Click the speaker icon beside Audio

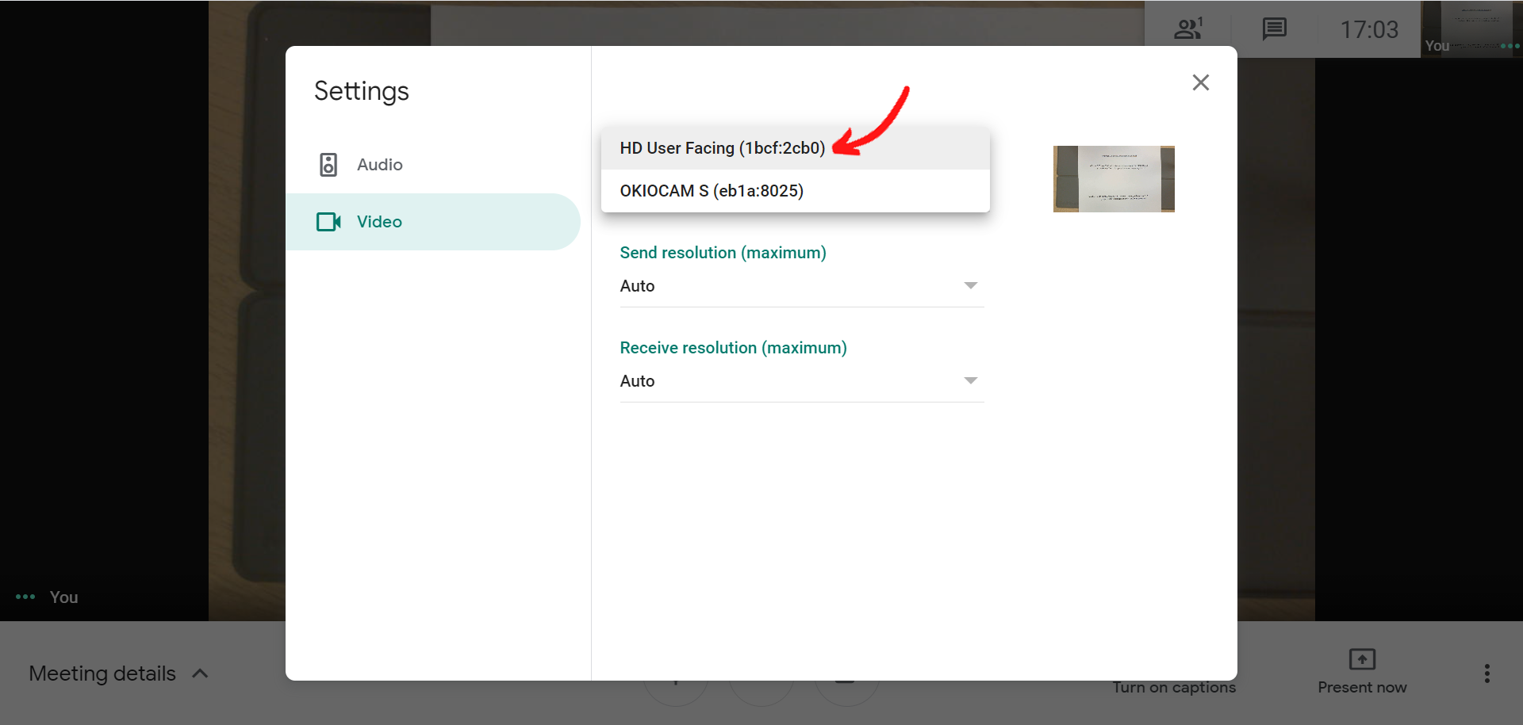tap(328, 165)
